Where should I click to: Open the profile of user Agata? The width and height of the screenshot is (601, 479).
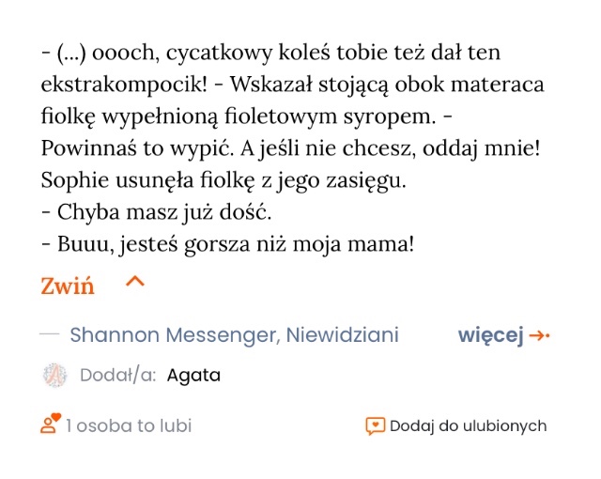click(x=193, y=376)
